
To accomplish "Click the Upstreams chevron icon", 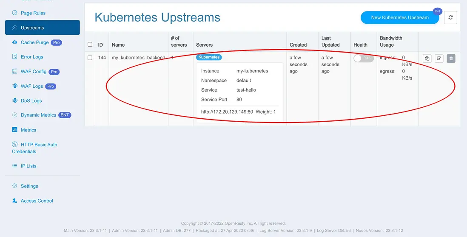I will pyautogui.click(x=14, y=27).
